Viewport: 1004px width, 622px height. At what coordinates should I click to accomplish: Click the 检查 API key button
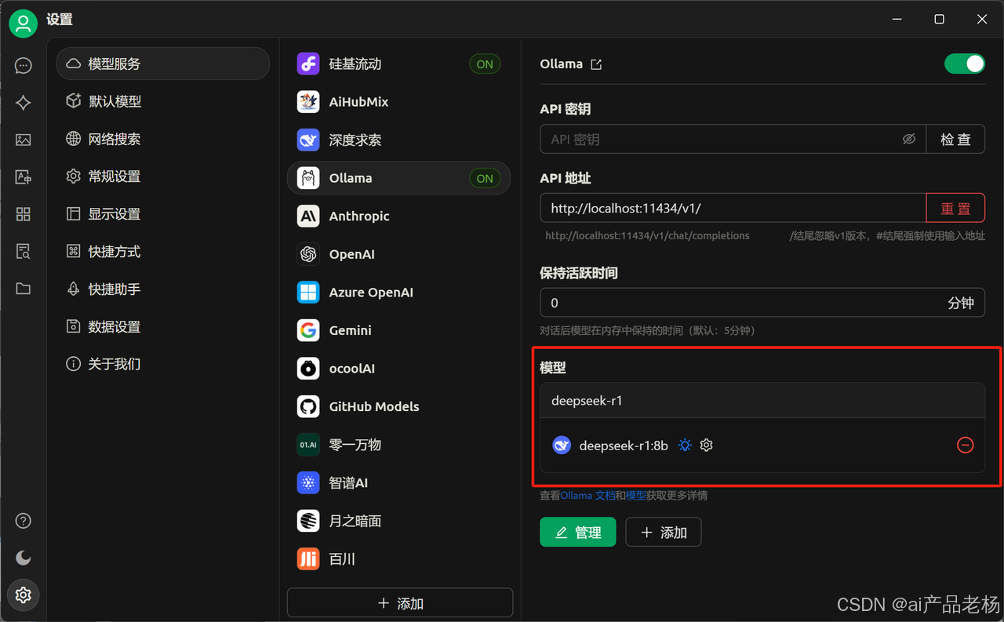pyautogui.click(x=955, y=139)
